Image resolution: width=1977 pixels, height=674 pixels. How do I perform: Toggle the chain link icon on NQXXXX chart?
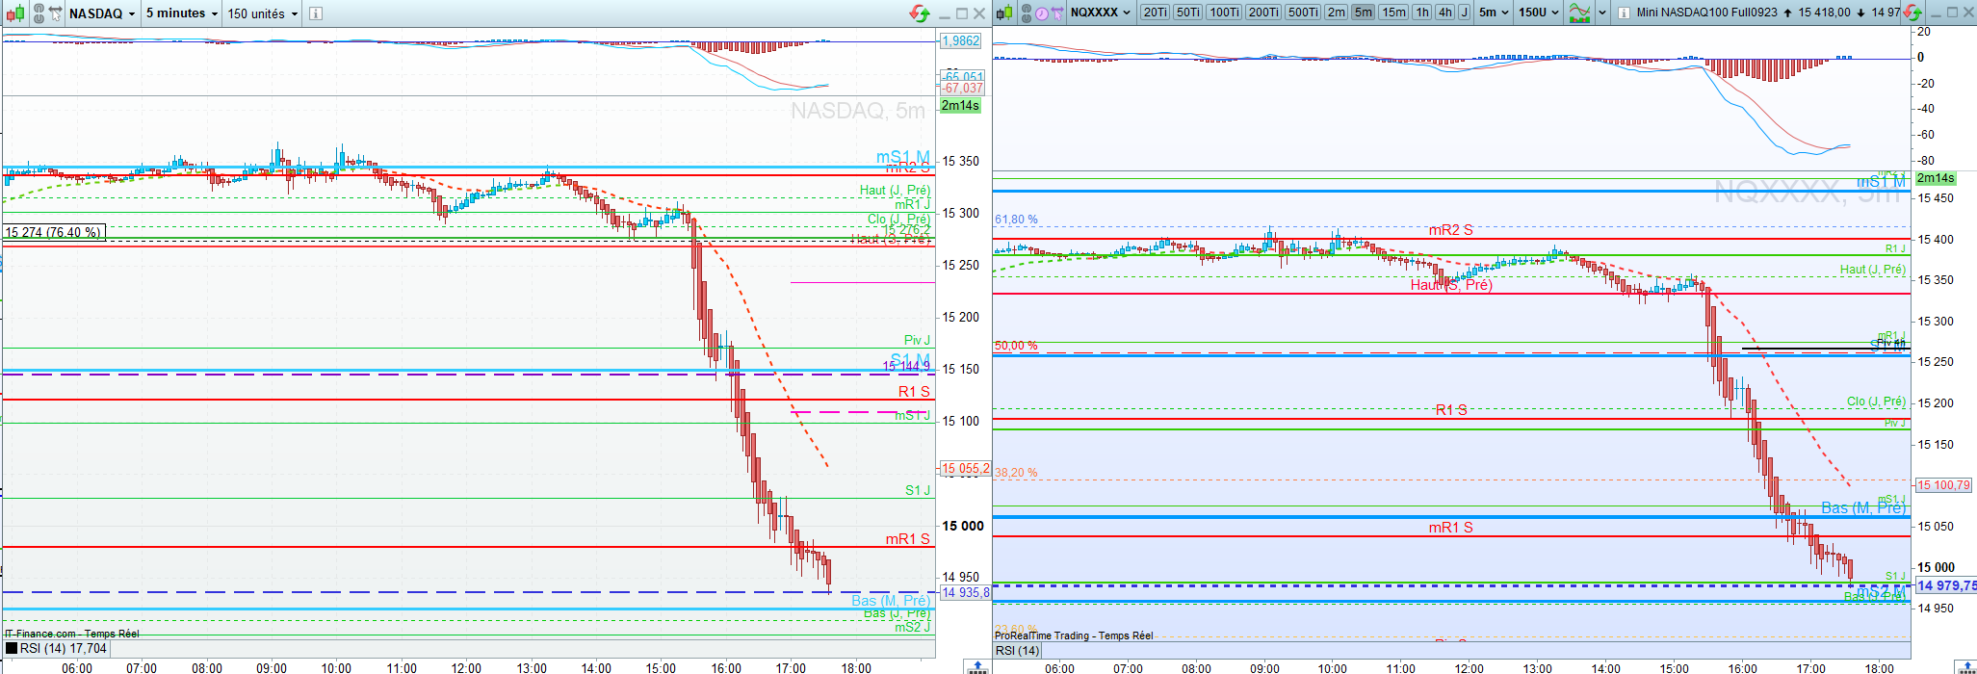click(x=1027, y=13)
